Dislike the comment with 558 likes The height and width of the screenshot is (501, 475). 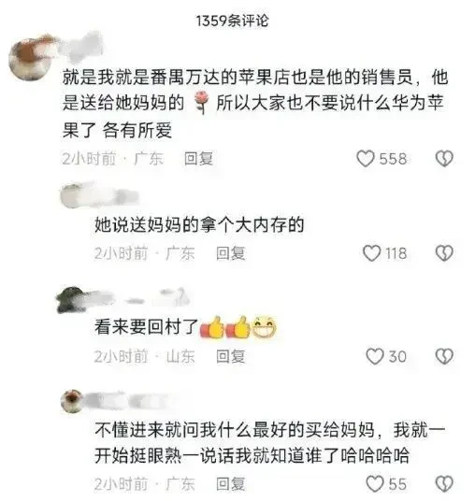pos(444,159)
